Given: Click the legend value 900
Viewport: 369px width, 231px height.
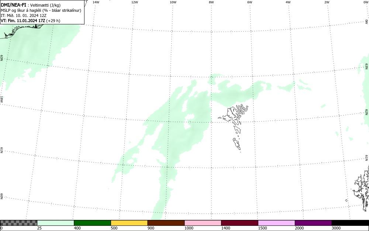Looking at the screenshot, I should click(151, 228).
